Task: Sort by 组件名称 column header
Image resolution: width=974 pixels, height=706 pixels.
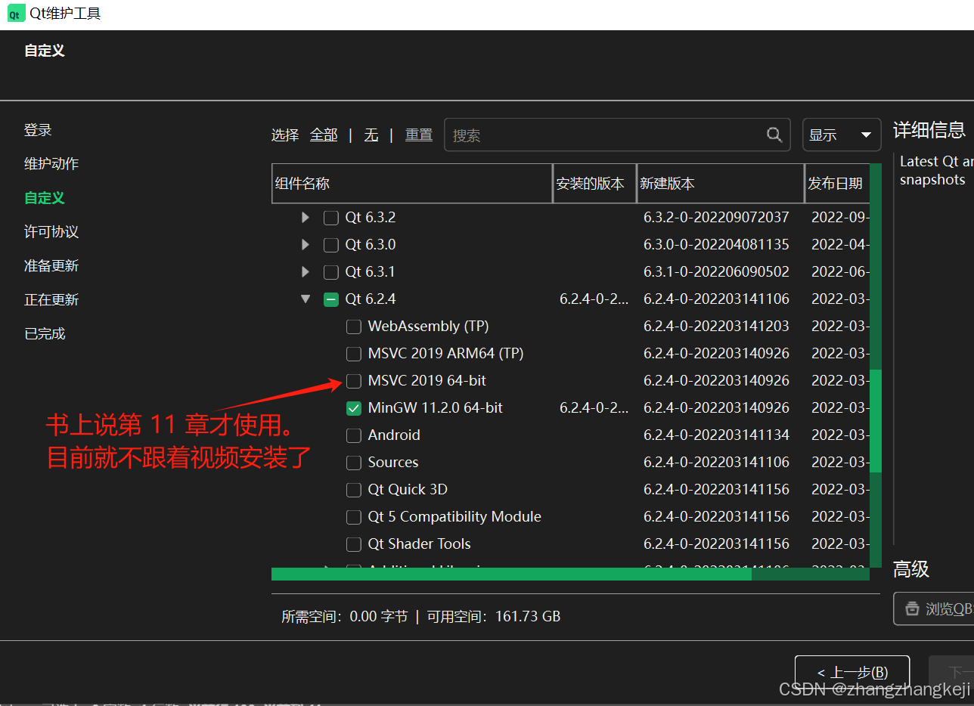Action: (412, 184)
